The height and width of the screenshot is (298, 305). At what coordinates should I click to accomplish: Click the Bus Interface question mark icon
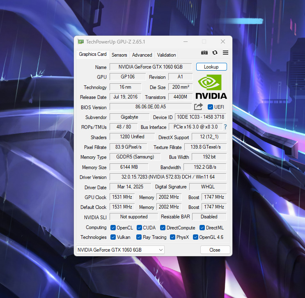[225, 127]
